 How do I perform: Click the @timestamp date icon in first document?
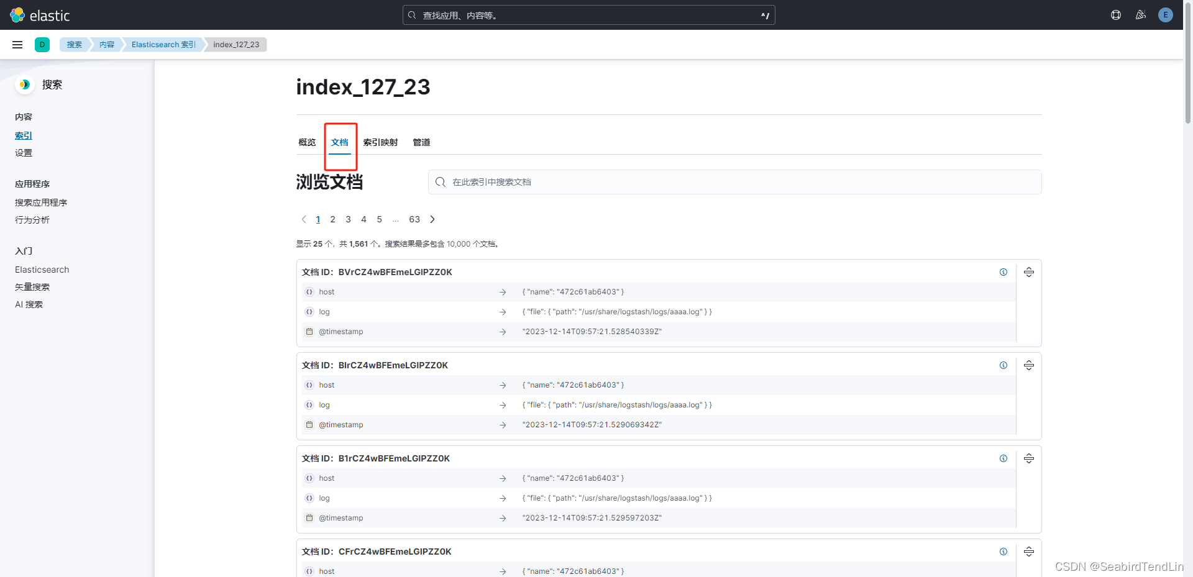coord(309,332)
